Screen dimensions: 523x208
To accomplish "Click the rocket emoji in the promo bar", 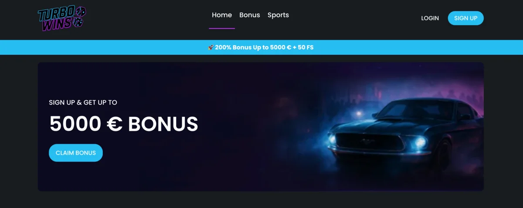I will pos(211,47).
